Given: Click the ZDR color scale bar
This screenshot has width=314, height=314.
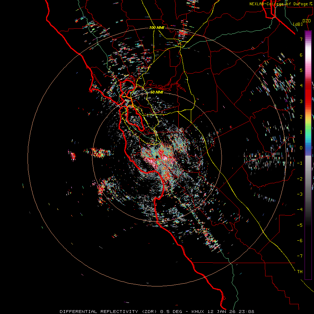Looking at the screenshot, I should coord(308,155).
